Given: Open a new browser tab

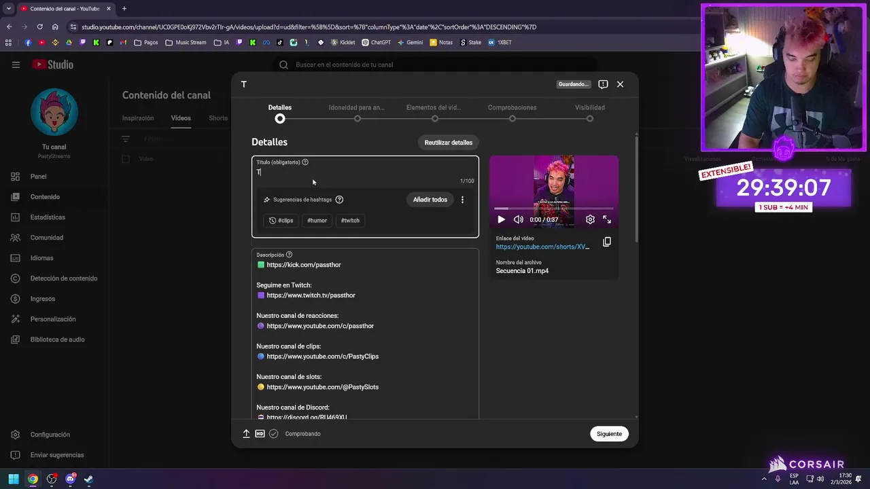Looking at the screenshot, I should click(x=124, y=9).
